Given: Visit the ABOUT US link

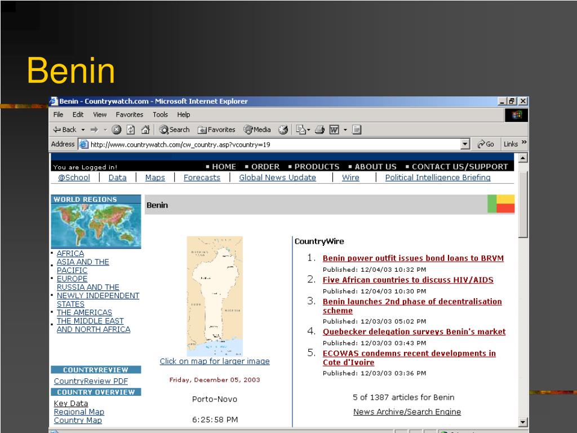Looking at the screenshot, I should (375, 167).
